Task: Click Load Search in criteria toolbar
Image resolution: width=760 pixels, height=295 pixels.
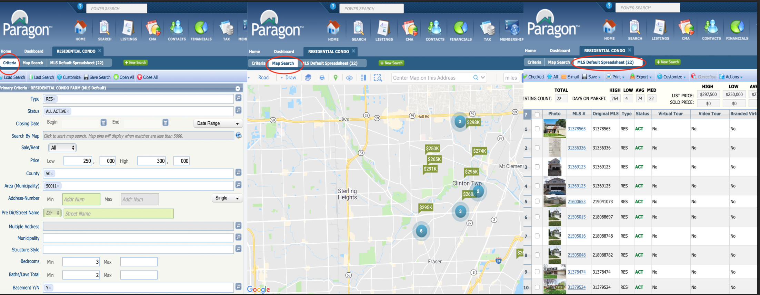Action: 12,77
